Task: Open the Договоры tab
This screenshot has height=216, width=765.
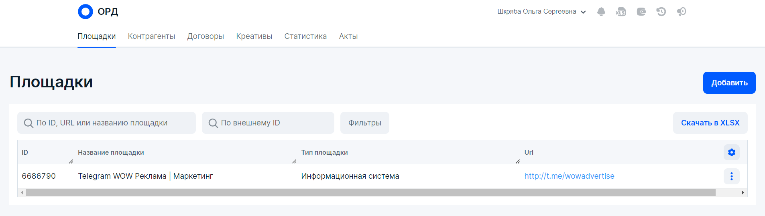Action: [x=205, y=36]
